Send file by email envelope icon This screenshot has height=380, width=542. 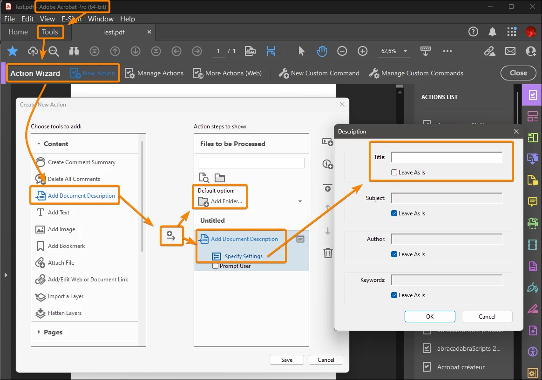510,52
